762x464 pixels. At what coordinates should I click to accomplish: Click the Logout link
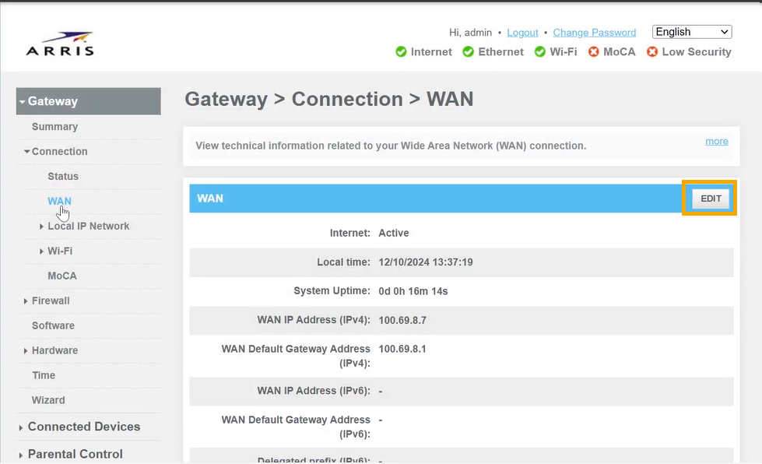point(522,33)
